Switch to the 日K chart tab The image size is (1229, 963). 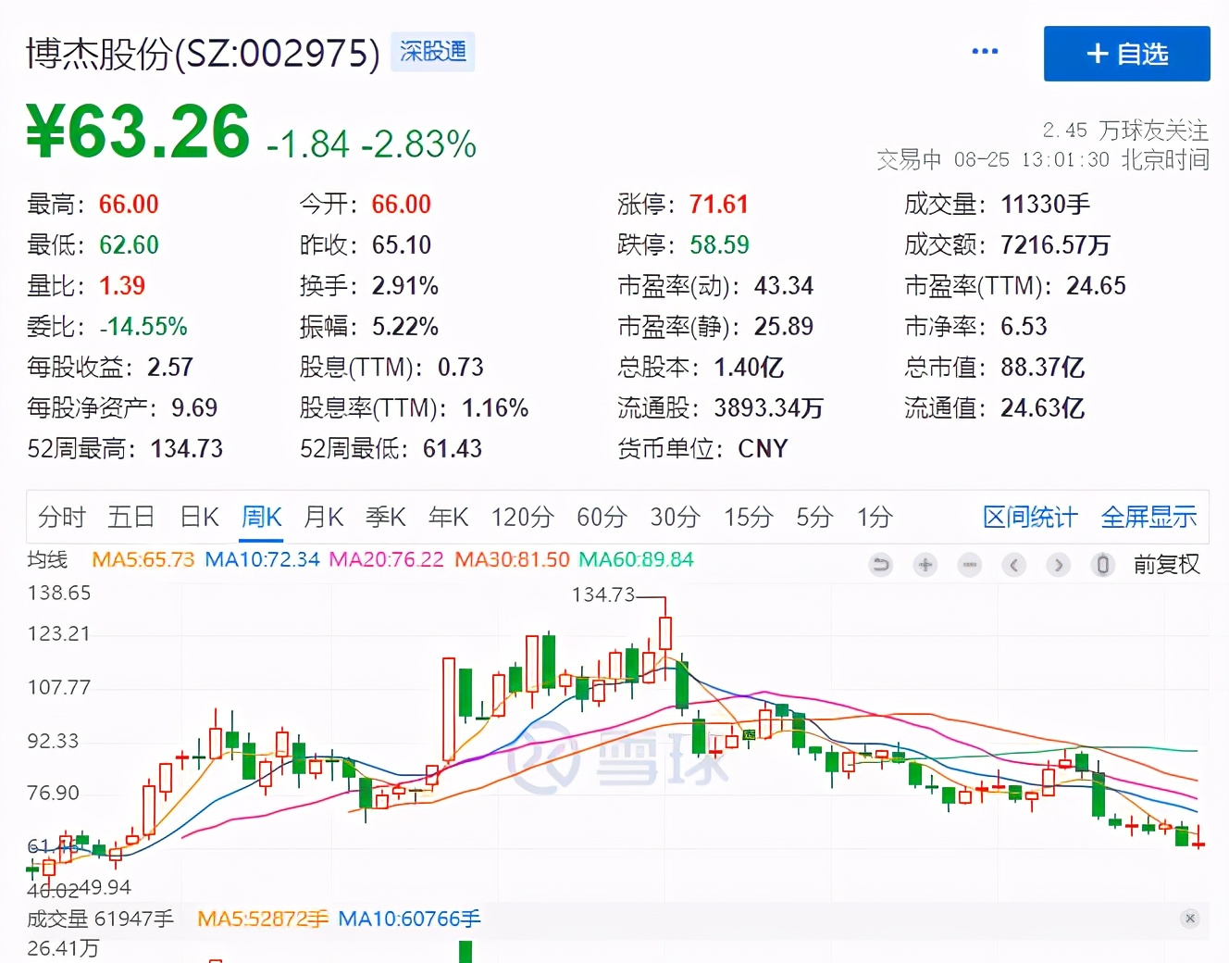(x=199, y=517)
